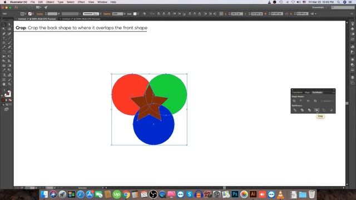Click the Opacity panel link in control bar
The image size is (356, 200).
tap(107, 14)
